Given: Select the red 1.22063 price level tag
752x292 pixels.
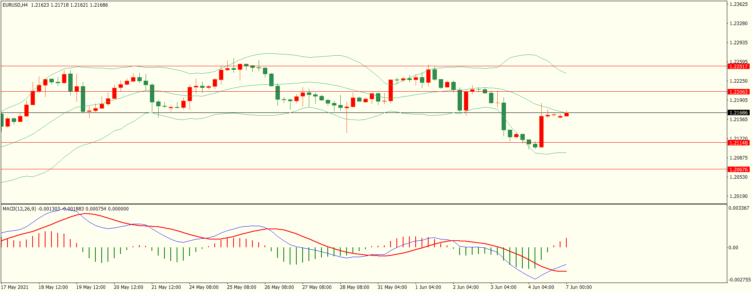Looking at the screenshot, I should (x=738, y=92).
